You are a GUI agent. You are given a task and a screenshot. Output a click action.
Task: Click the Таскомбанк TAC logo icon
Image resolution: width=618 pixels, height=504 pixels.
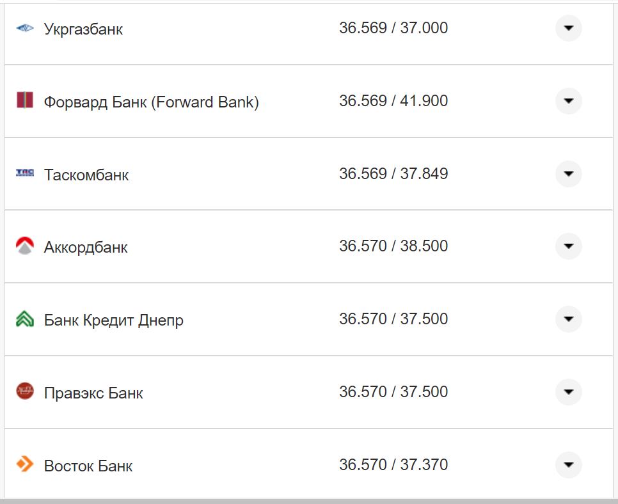pyautogui.click(x=24, y=173)
